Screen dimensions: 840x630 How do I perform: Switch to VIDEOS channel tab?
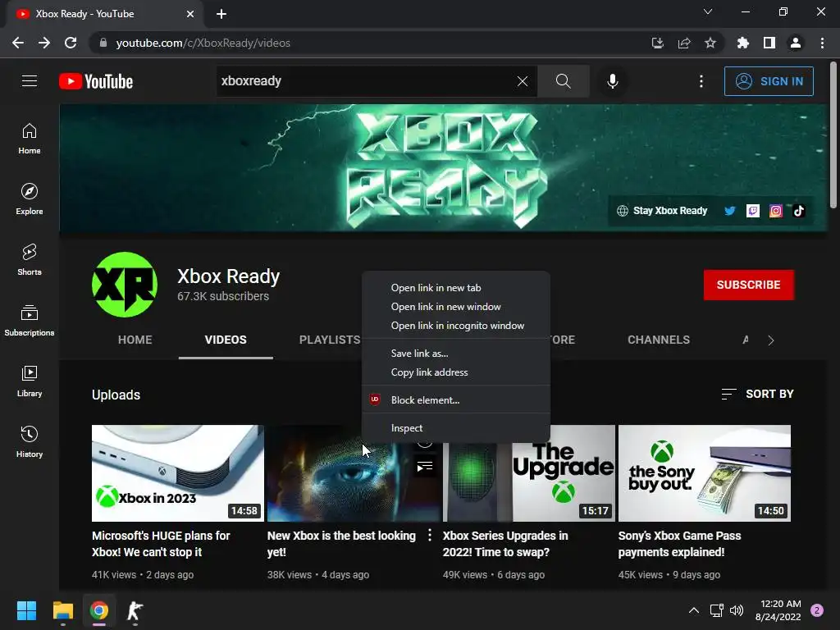[x=226, y=340]
